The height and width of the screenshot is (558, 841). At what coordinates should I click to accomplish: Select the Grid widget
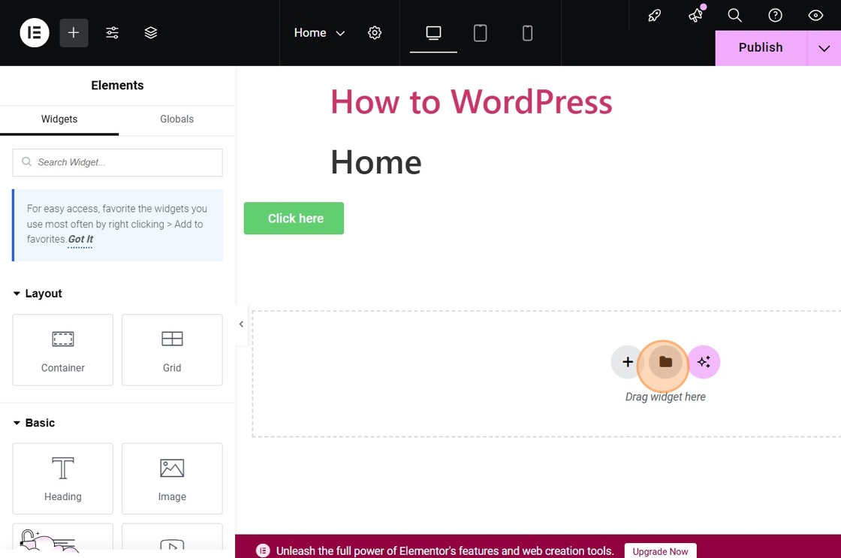(x=172, y=350)
